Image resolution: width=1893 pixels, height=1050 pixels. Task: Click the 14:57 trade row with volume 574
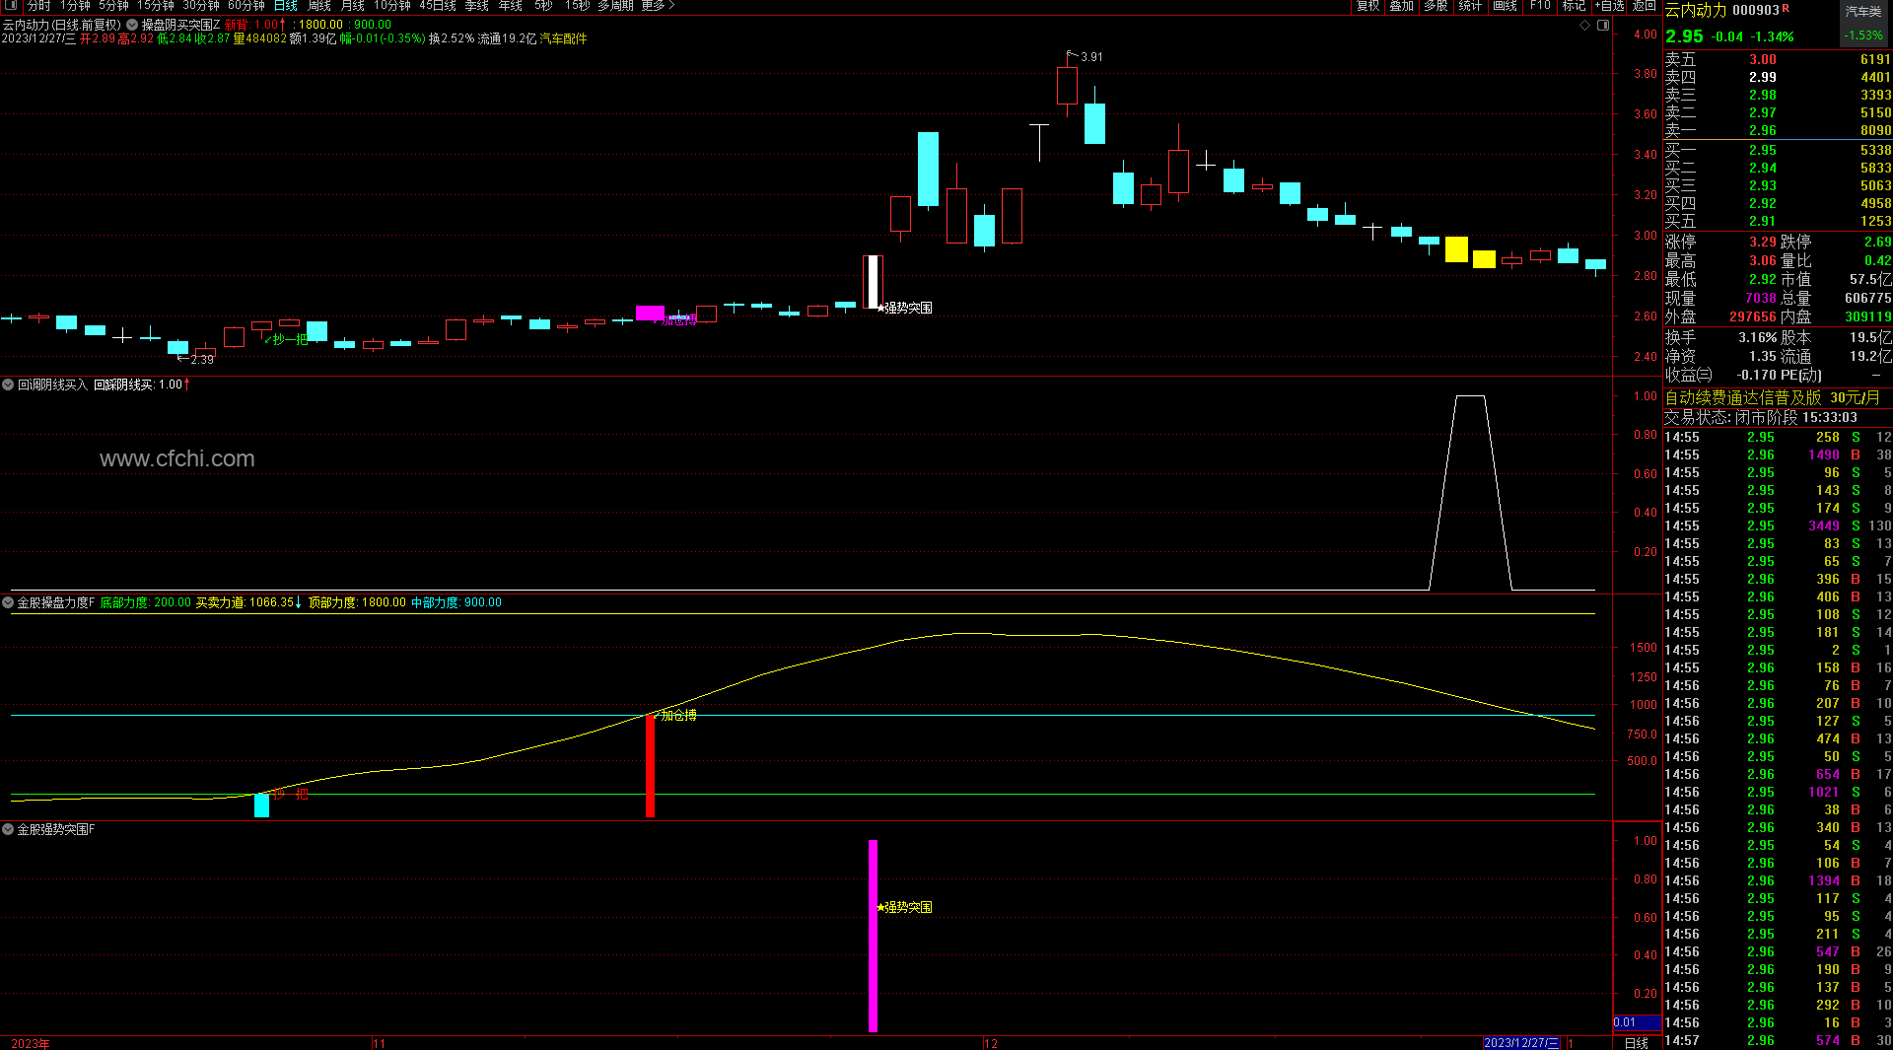[1778, 1041]
